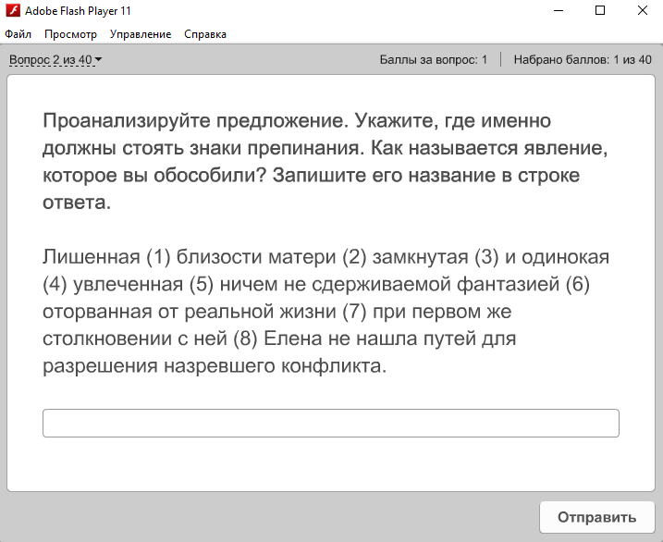This screenshot has width=663, height=542.
Task: Expand the Вопрос 2 из 40 dropdown
Action: coord(55,60)
